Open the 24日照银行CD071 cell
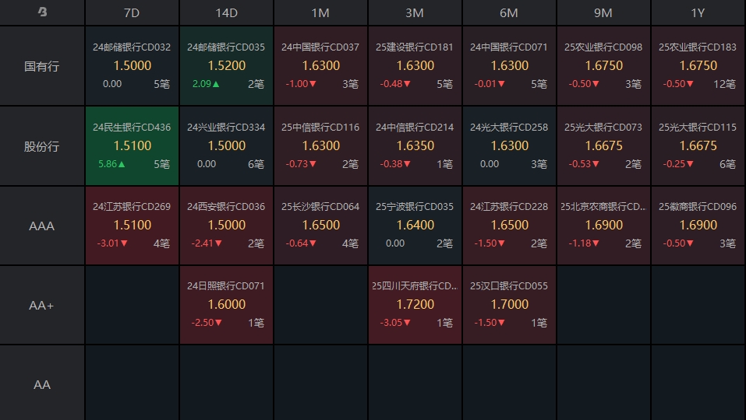The width and height of the screenshot is (746, 420). click(227, 305)
